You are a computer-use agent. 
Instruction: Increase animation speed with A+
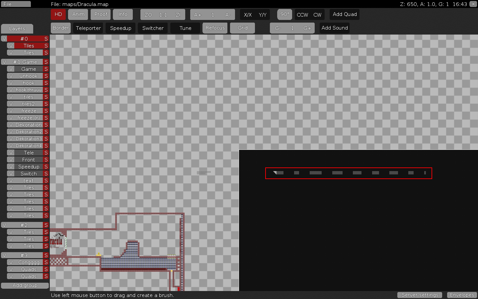click(198, 15)
